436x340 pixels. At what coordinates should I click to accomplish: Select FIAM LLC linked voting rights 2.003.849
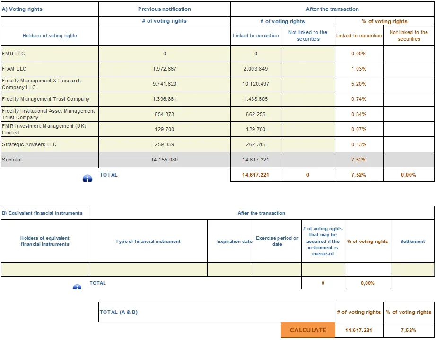[x=256, y=69]
